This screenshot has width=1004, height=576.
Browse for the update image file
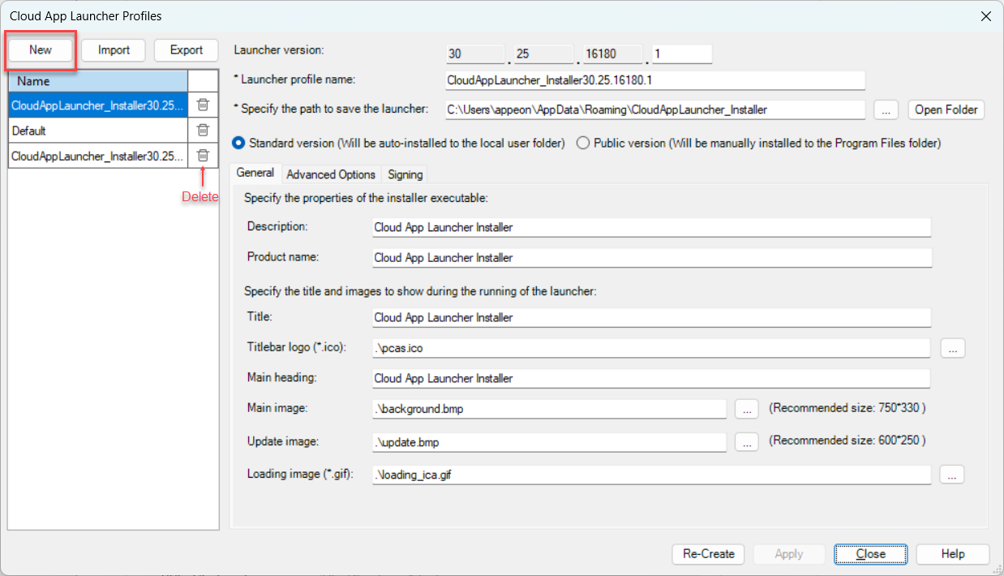[746, 442]
